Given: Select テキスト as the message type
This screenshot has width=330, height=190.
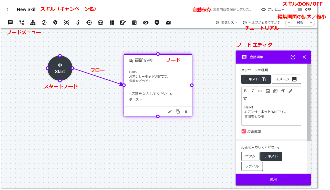Looking at the screenshot, I should (x=256, y=79).
